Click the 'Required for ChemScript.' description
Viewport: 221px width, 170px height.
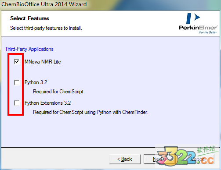point(59,92)
